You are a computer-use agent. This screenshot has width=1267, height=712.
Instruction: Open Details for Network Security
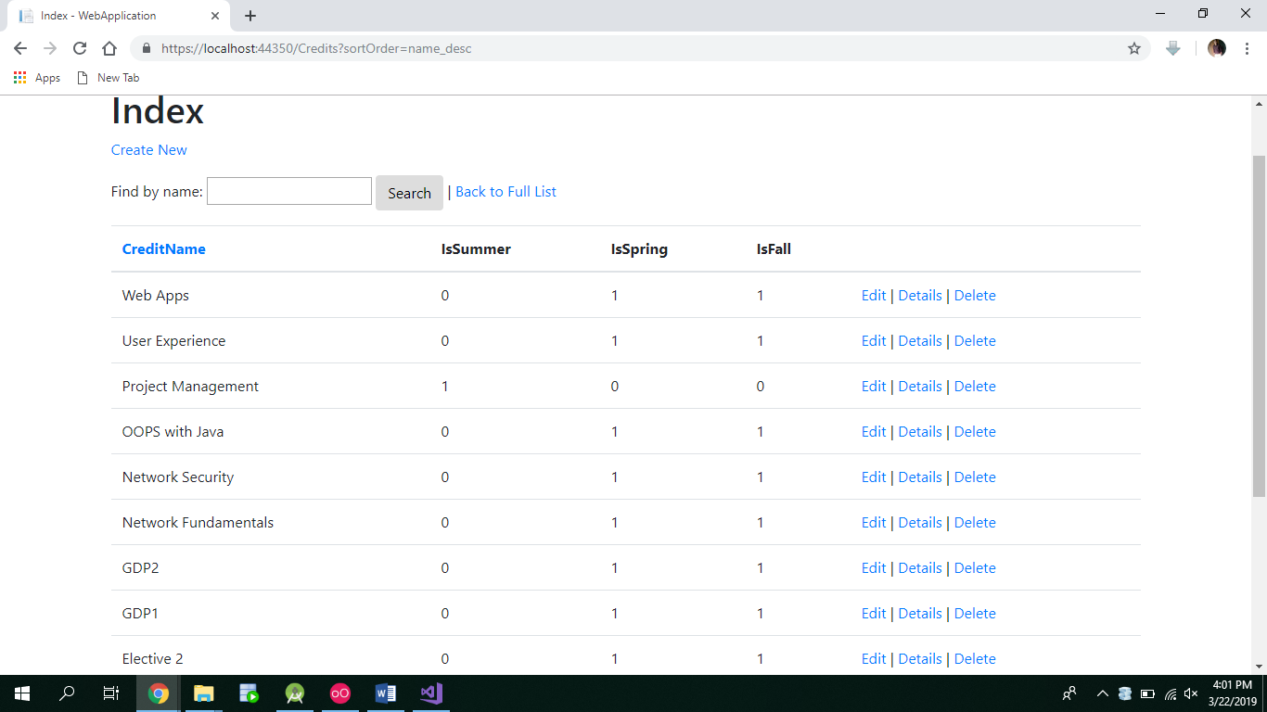pos(920,477)
